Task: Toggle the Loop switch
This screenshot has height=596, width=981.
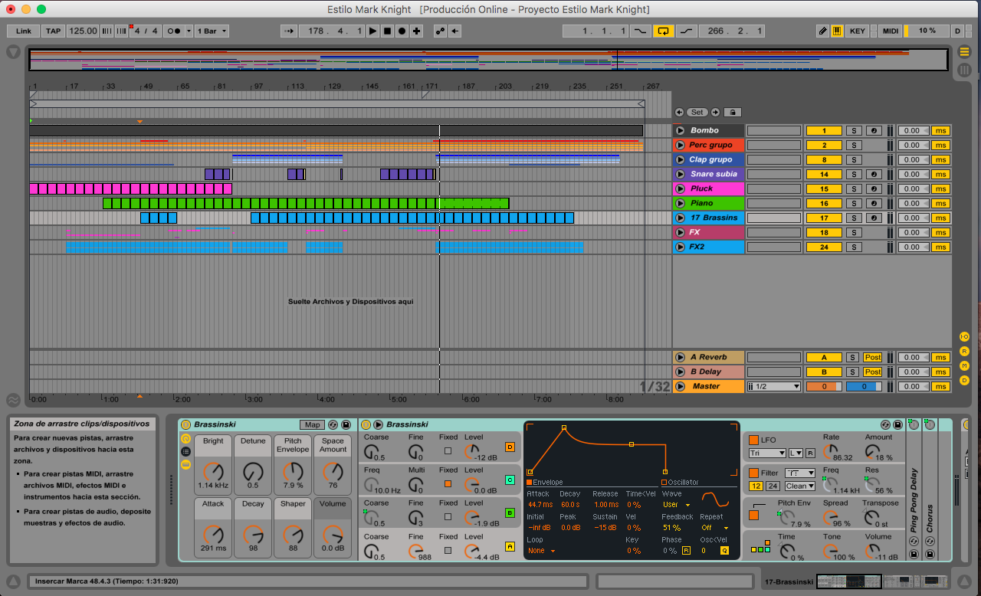Action: pos(663,31)
